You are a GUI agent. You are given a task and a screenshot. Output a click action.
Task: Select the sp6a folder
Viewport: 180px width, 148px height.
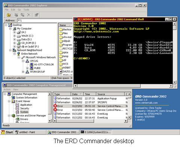tap(64, 52)
